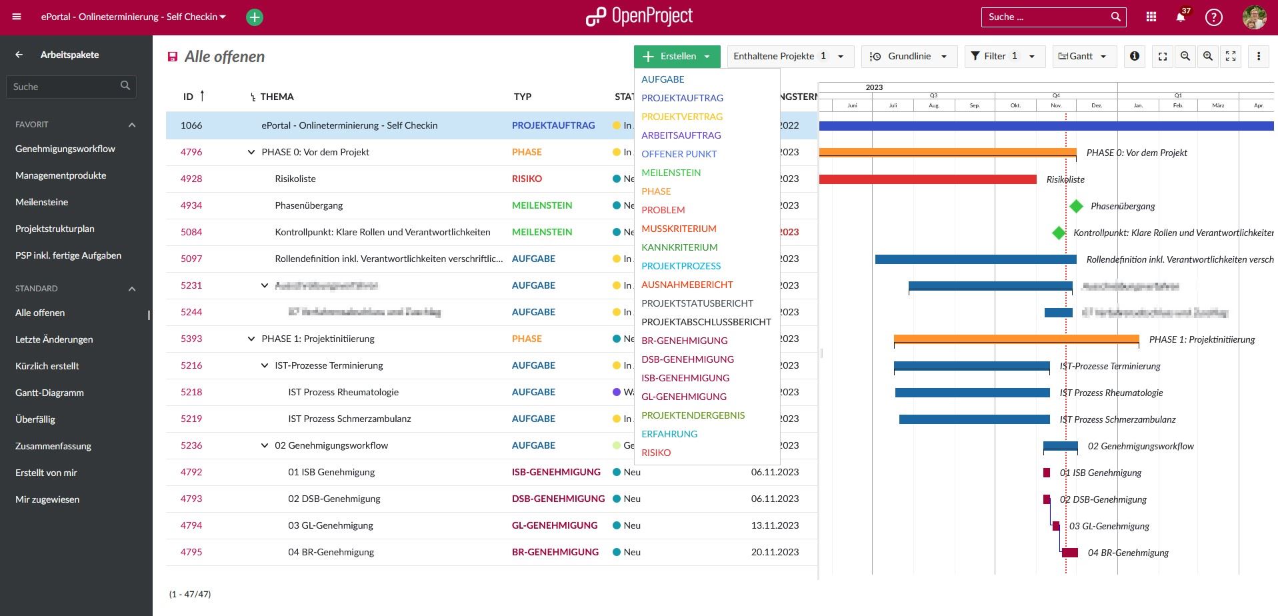Collapse PHASE 1: Projektinitiierung row
1278x616 pixels.
(x=251, y=339)
